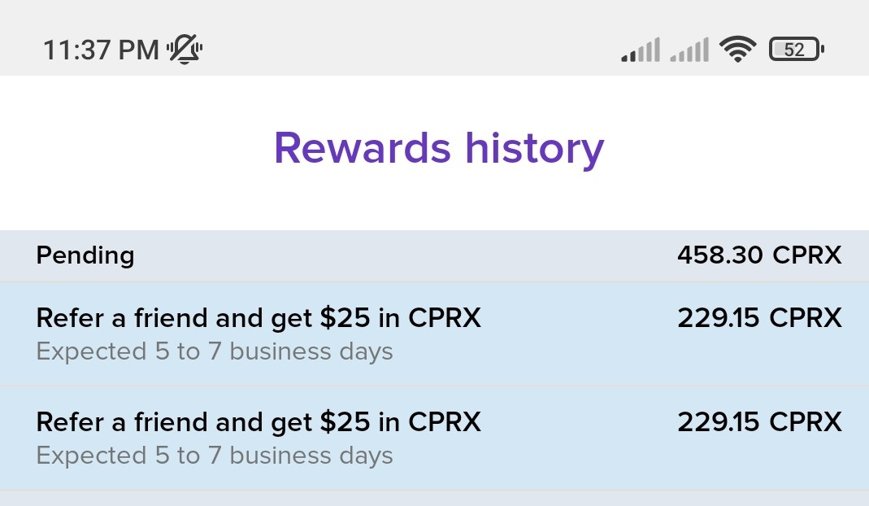Tap the Wi-Fi status icon

[x=737, y=49]
